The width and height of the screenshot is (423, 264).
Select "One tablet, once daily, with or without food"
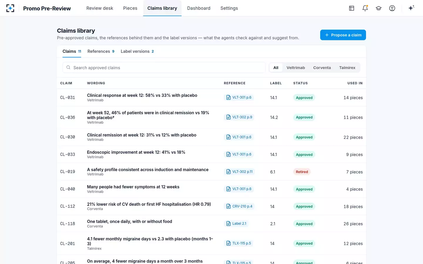pyautogui.click(x=130, y=221)
